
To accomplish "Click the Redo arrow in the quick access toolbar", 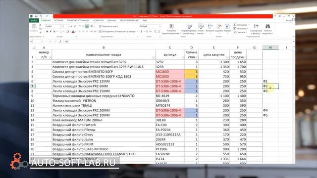I will pyautogui.click(x=47, y=16).
